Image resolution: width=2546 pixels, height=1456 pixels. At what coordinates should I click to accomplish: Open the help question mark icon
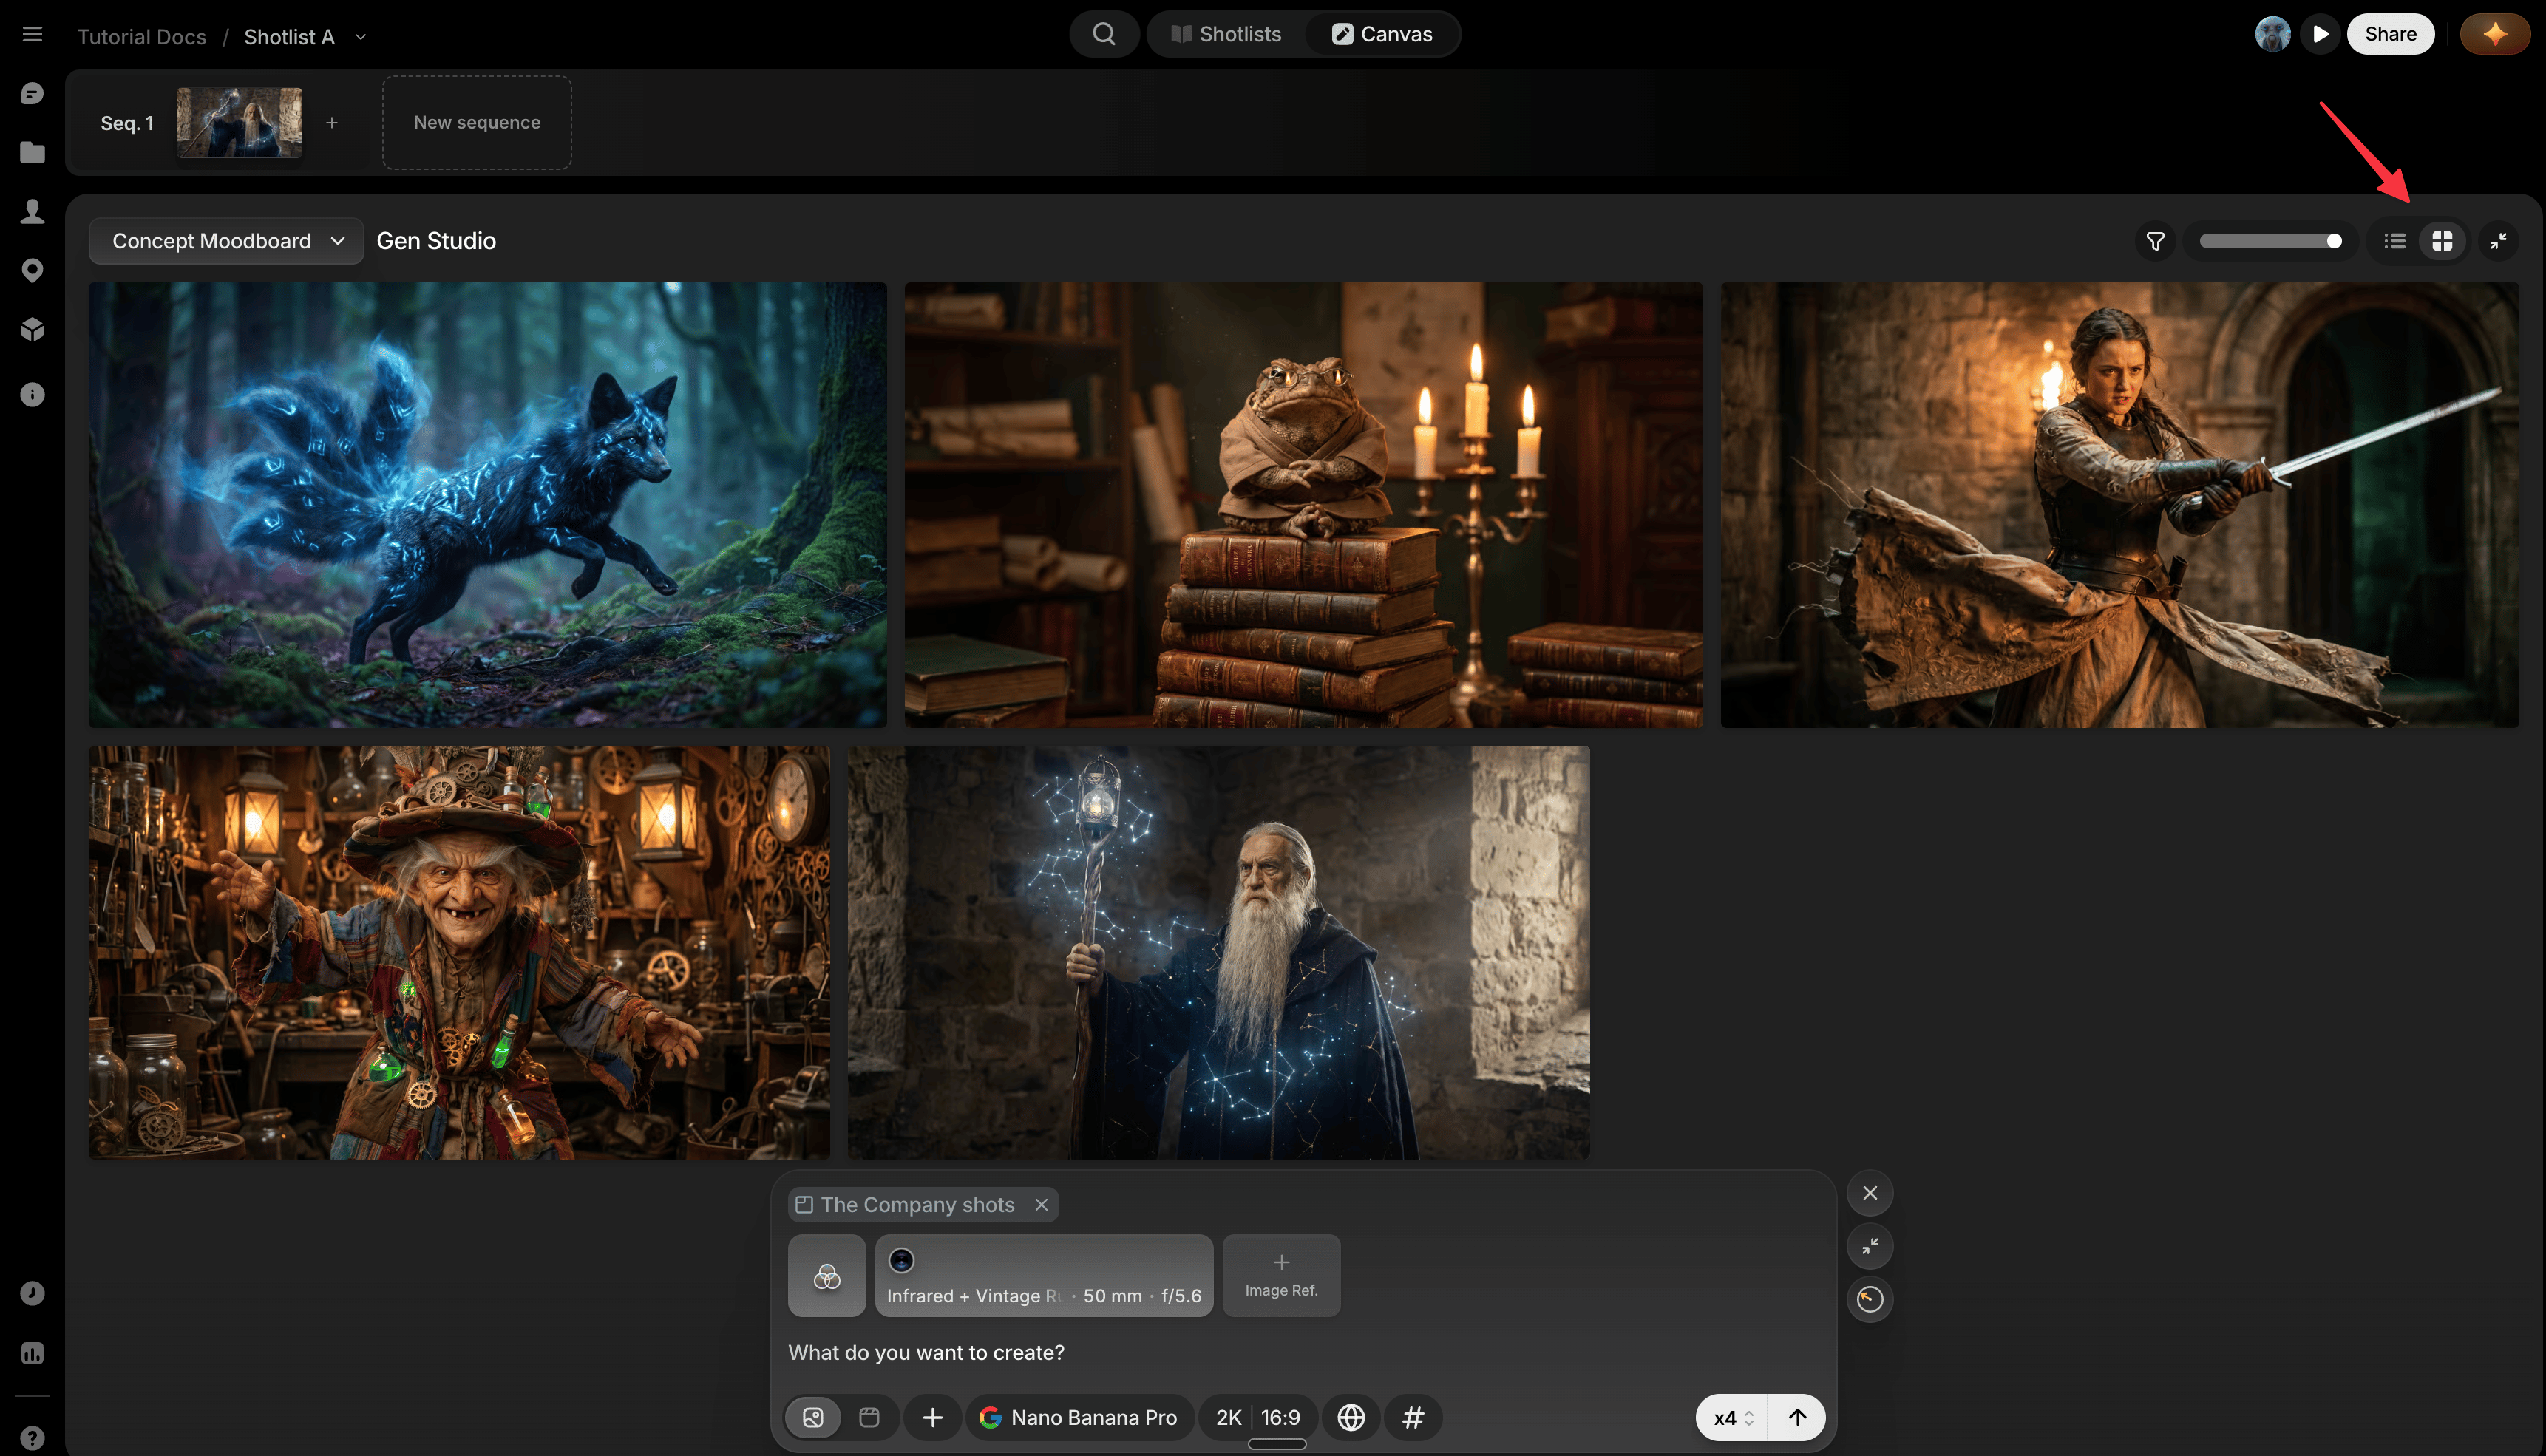32,1438
